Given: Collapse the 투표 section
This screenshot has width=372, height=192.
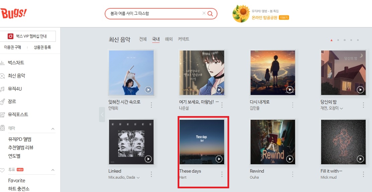Looking at the screenshot, I should tap(53, 170).
